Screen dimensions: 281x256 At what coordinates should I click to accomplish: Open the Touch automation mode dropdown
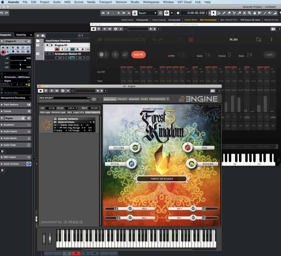point(147,13)
